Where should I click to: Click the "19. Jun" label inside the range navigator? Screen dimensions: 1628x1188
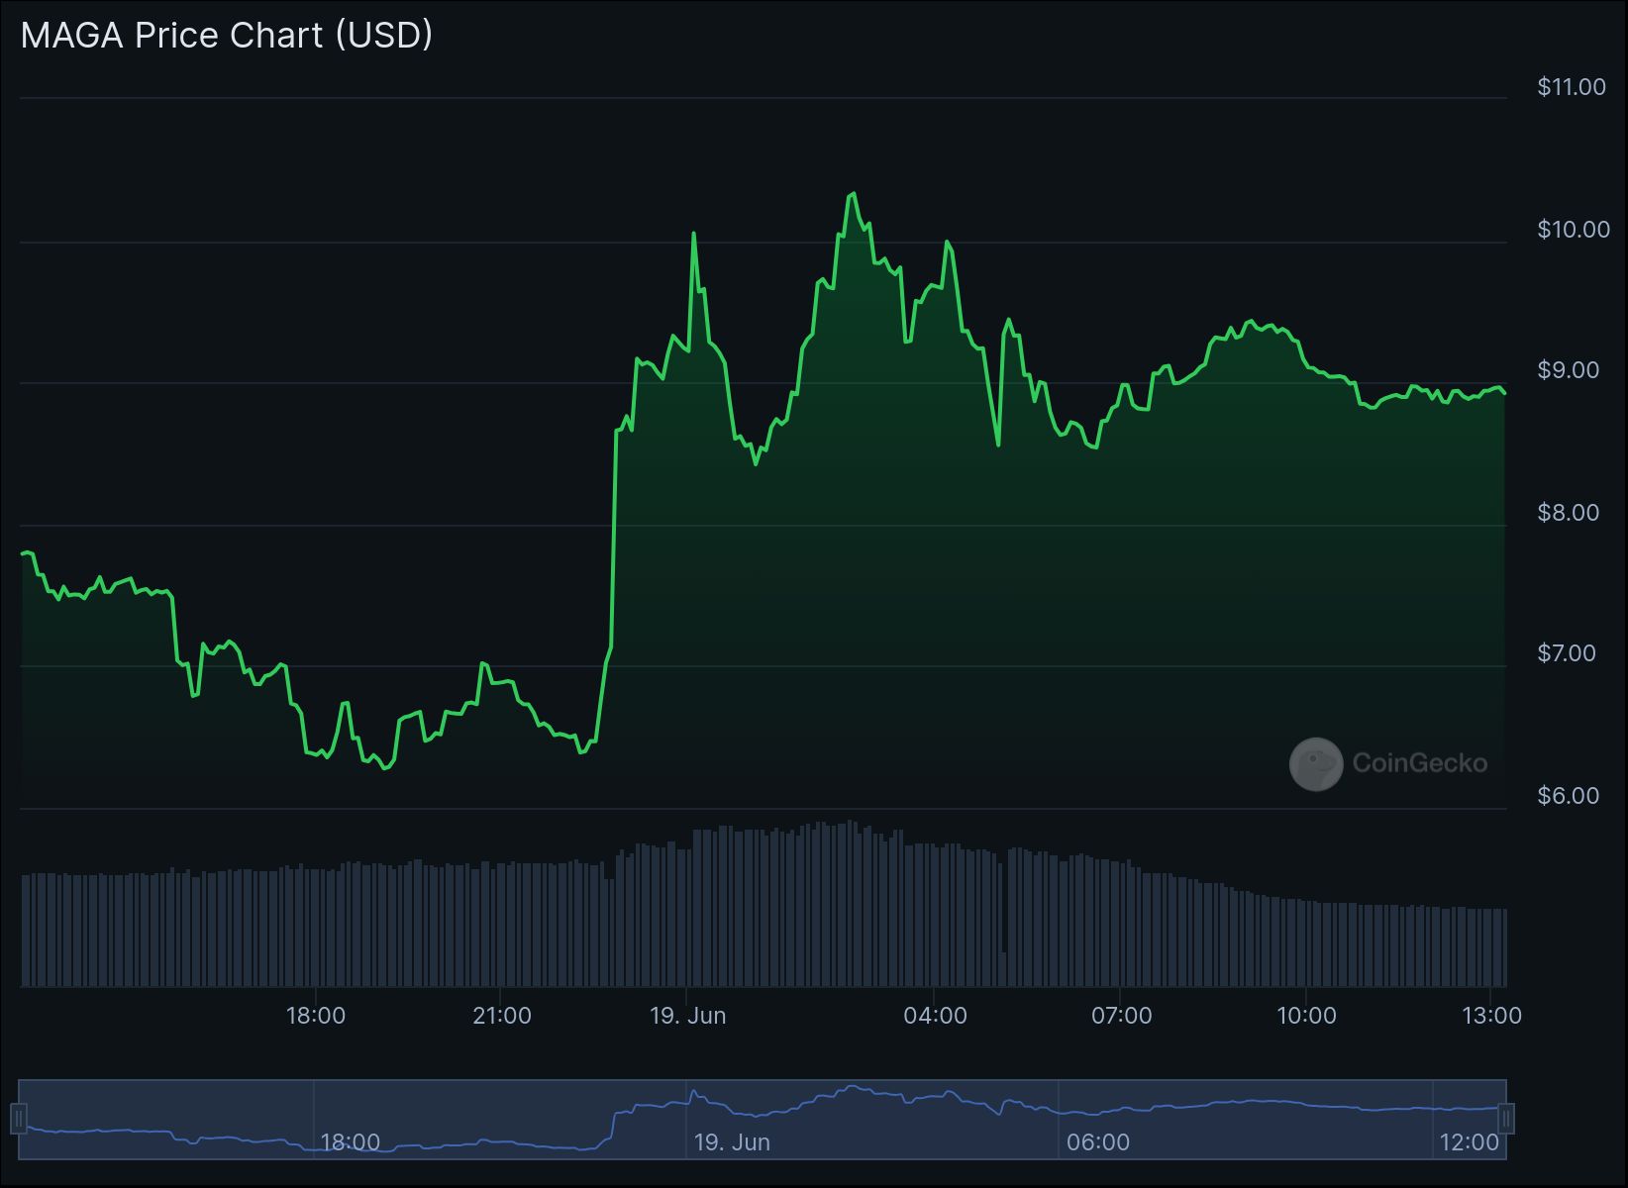pyautogui.click(x=732, y=1142)
